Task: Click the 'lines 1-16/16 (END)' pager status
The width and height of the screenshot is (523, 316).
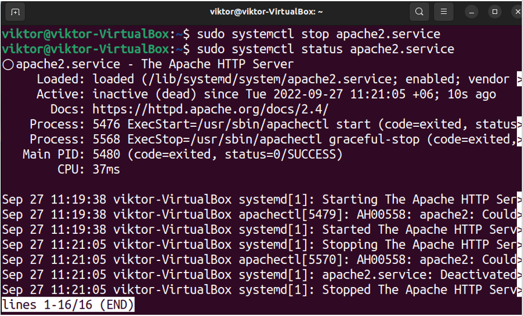Action: point(68,305)
